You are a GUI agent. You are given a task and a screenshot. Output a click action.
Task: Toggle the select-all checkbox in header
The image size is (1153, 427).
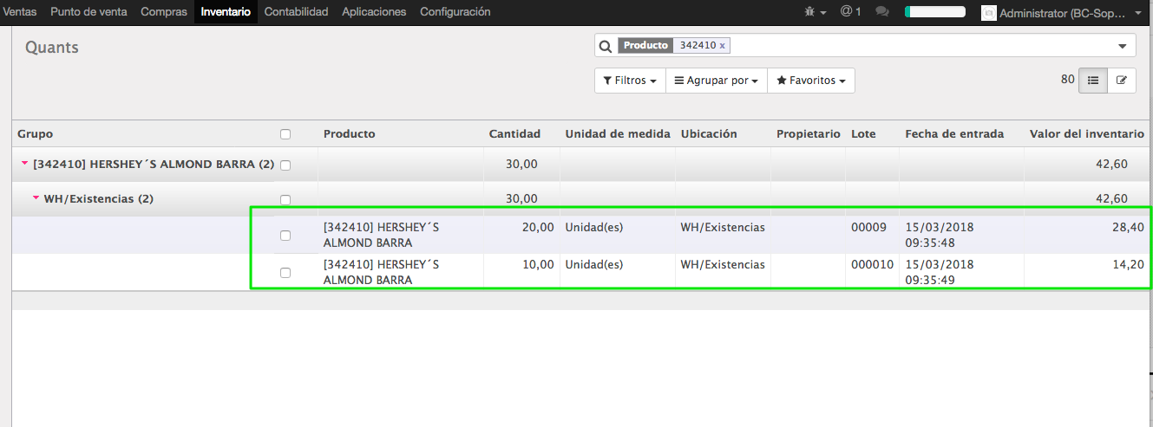(x=285, y=134)
